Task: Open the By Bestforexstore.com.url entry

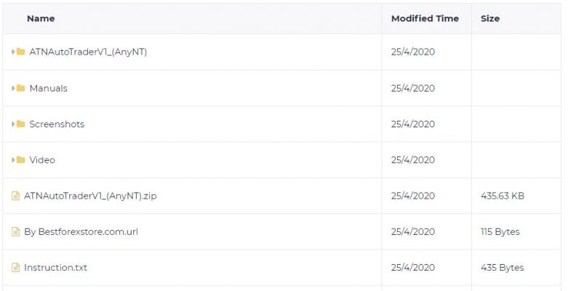Action: tap(81, 231)
